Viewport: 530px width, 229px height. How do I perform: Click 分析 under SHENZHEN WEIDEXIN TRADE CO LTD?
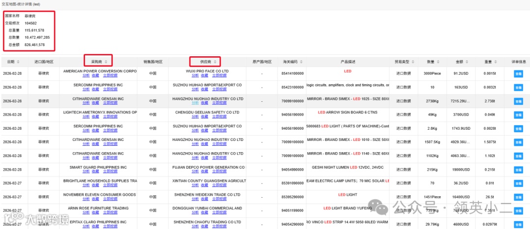tap(195, 199)
